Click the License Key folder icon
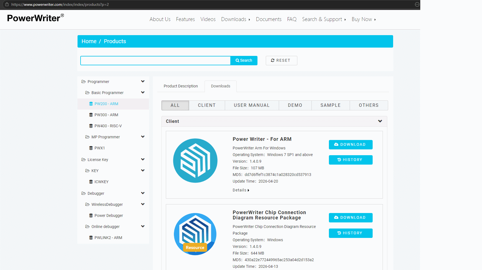This screenshot has height=270, width=482. coord(83,160)
